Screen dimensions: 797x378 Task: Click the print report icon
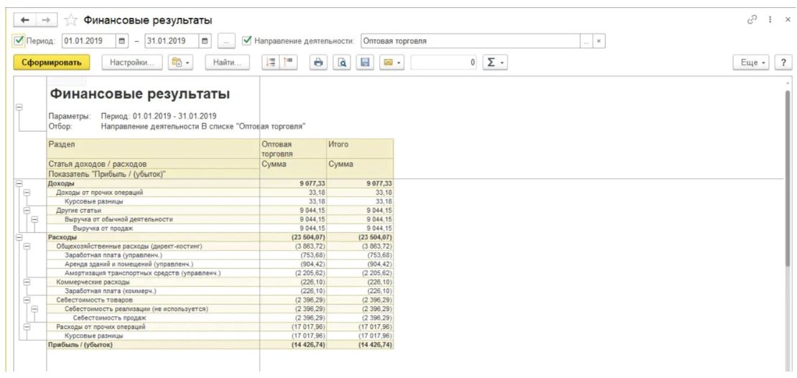pyautogui.click(x=317, y=63)
